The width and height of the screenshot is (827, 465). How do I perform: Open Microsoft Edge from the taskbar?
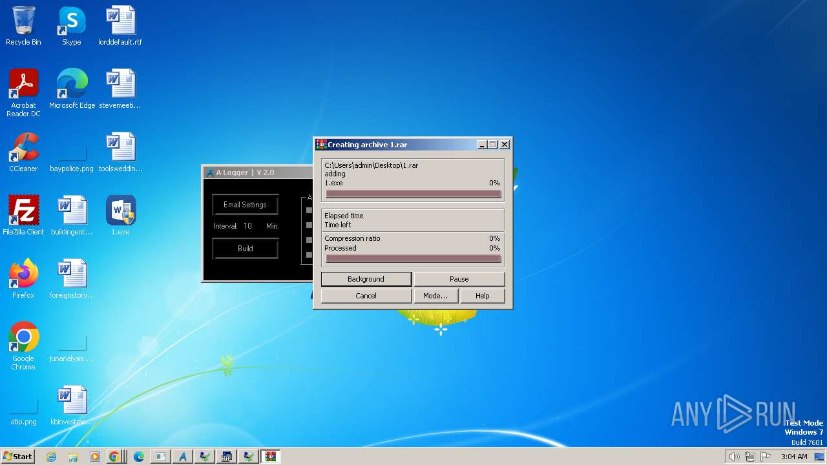click(138, 457)
